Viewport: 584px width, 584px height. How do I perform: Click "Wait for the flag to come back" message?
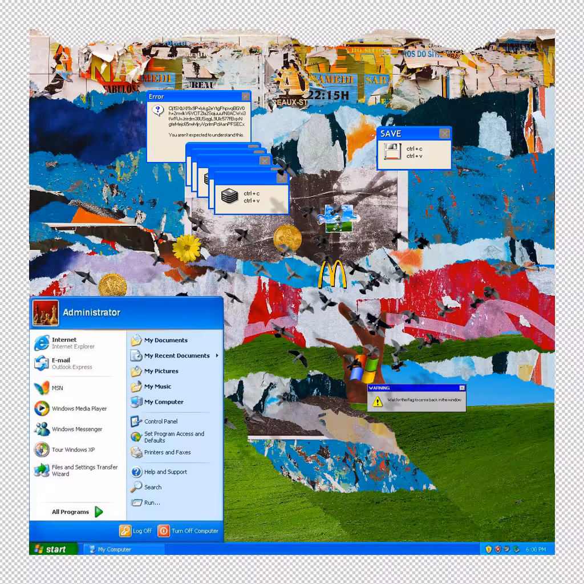point(424,400)
